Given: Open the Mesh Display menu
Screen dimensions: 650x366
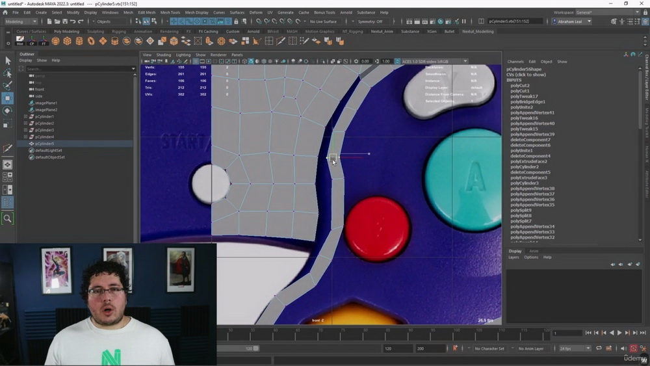Looking at the screenshot, I should click(196, 12).
